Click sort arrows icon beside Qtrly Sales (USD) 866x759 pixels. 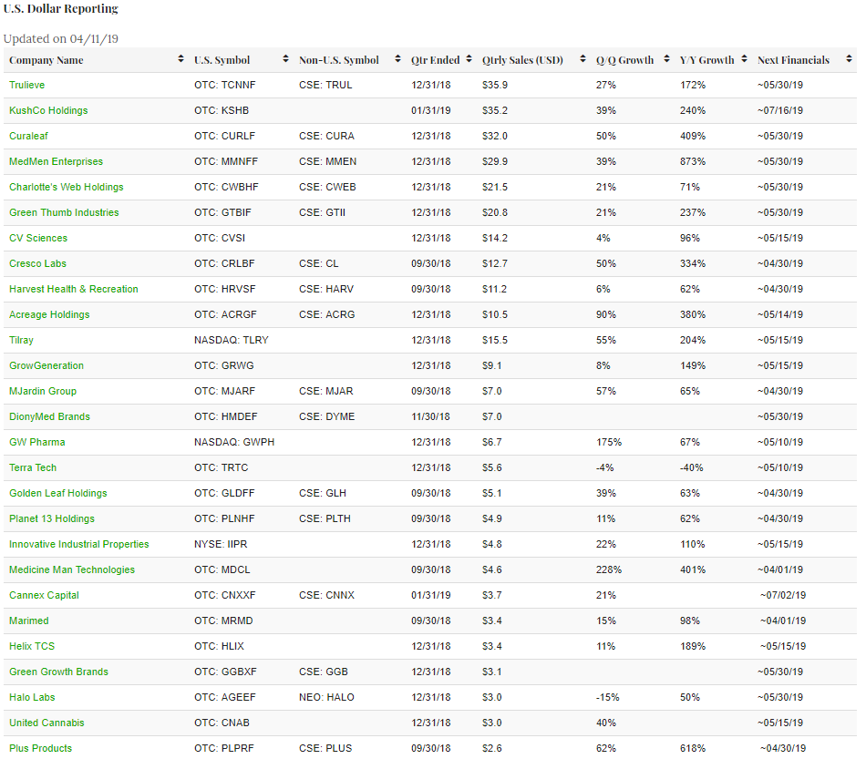point(582,60)
